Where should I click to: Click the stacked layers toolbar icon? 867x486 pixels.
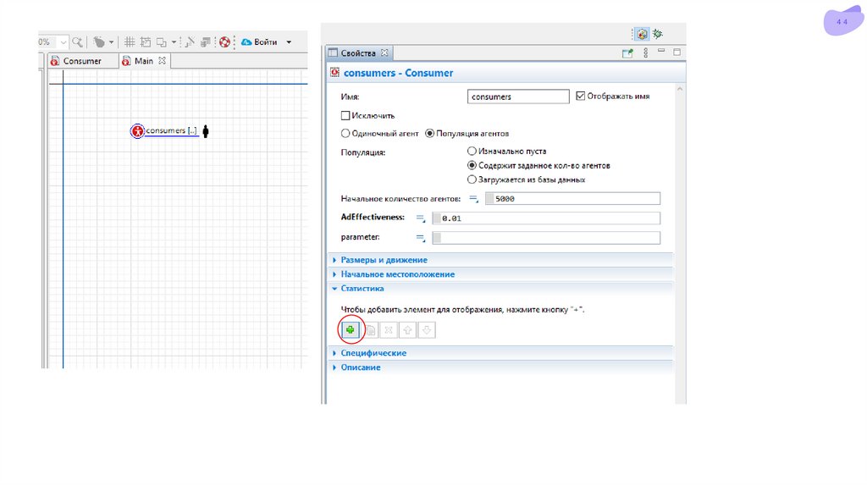206,42
